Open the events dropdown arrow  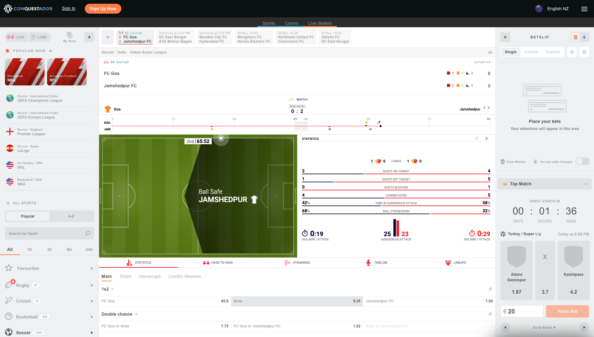(108, 37)
